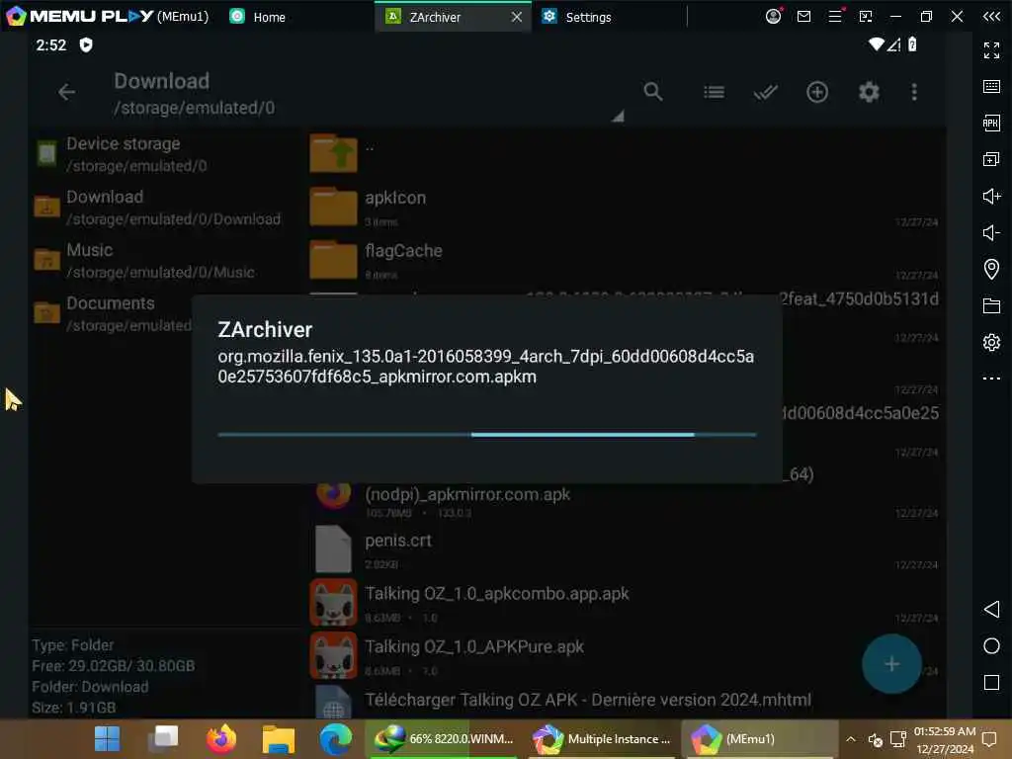Image resolution: width=1012 pixels, height=759 pixels.
Task: Switch file list view mode icon
Action: tap(714, 92)
